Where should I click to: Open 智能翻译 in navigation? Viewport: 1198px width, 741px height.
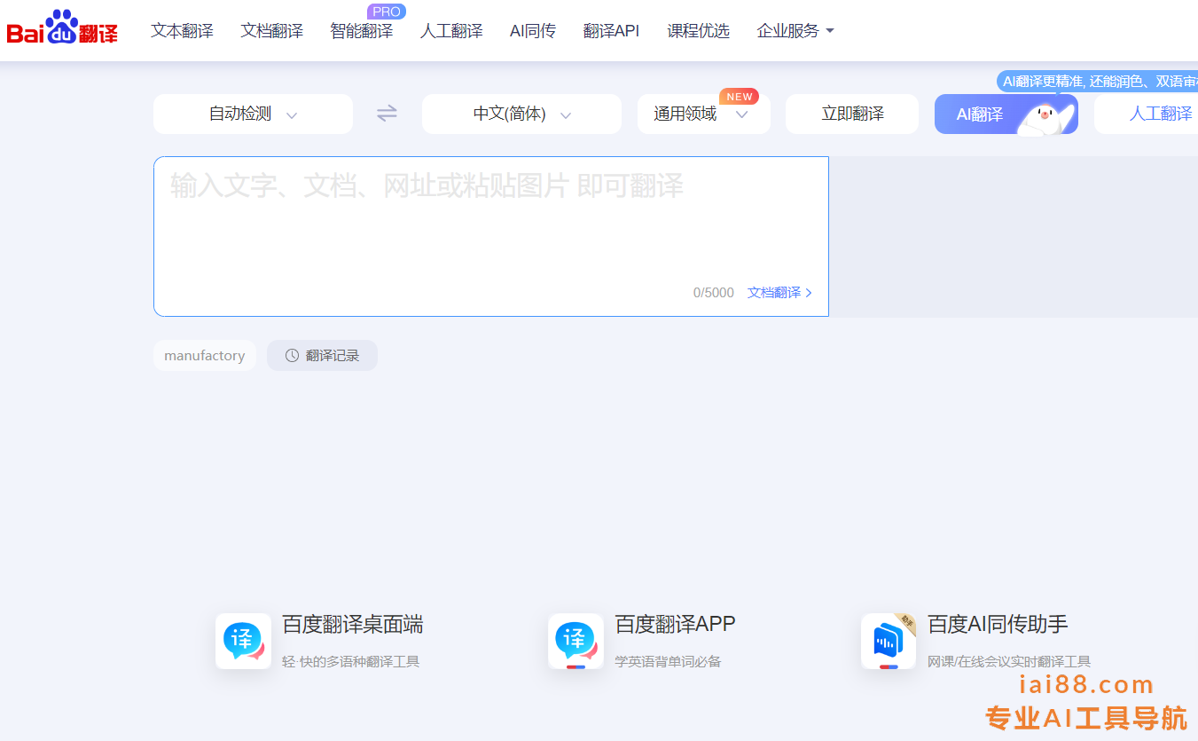coord(361,31)
